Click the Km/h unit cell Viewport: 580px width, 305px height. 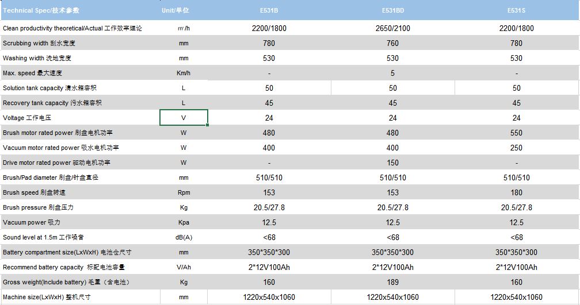(x=184, y=73)
